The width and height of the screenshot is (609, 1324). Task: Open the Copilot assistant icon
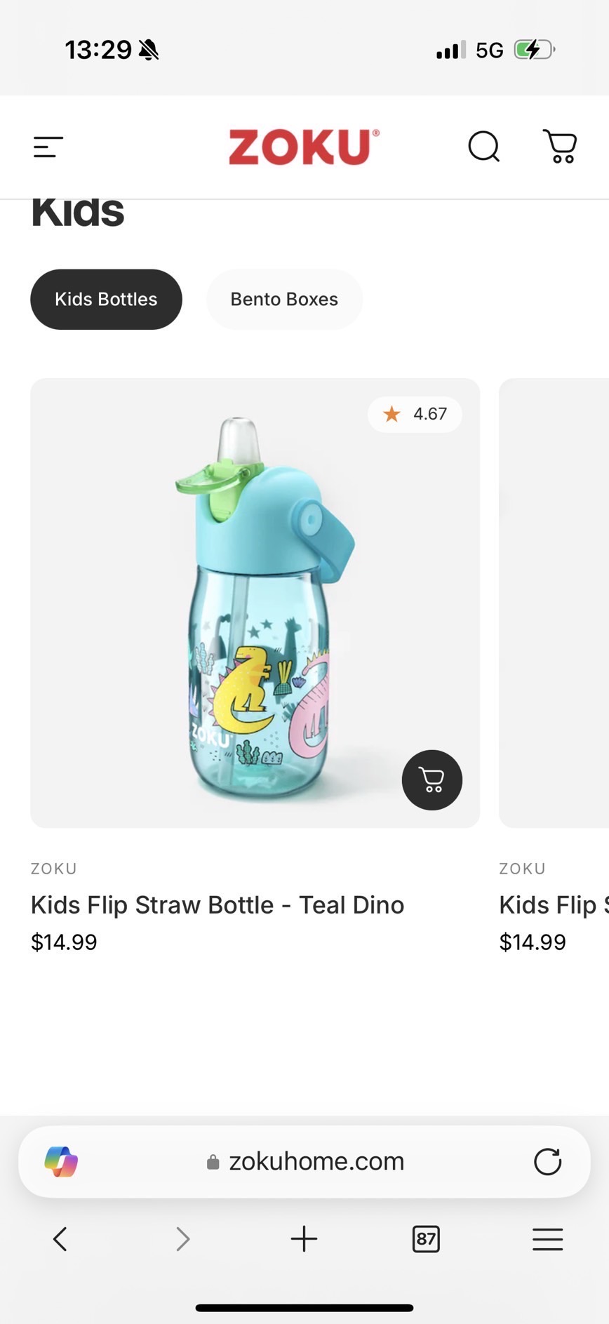click(61, 1162)
